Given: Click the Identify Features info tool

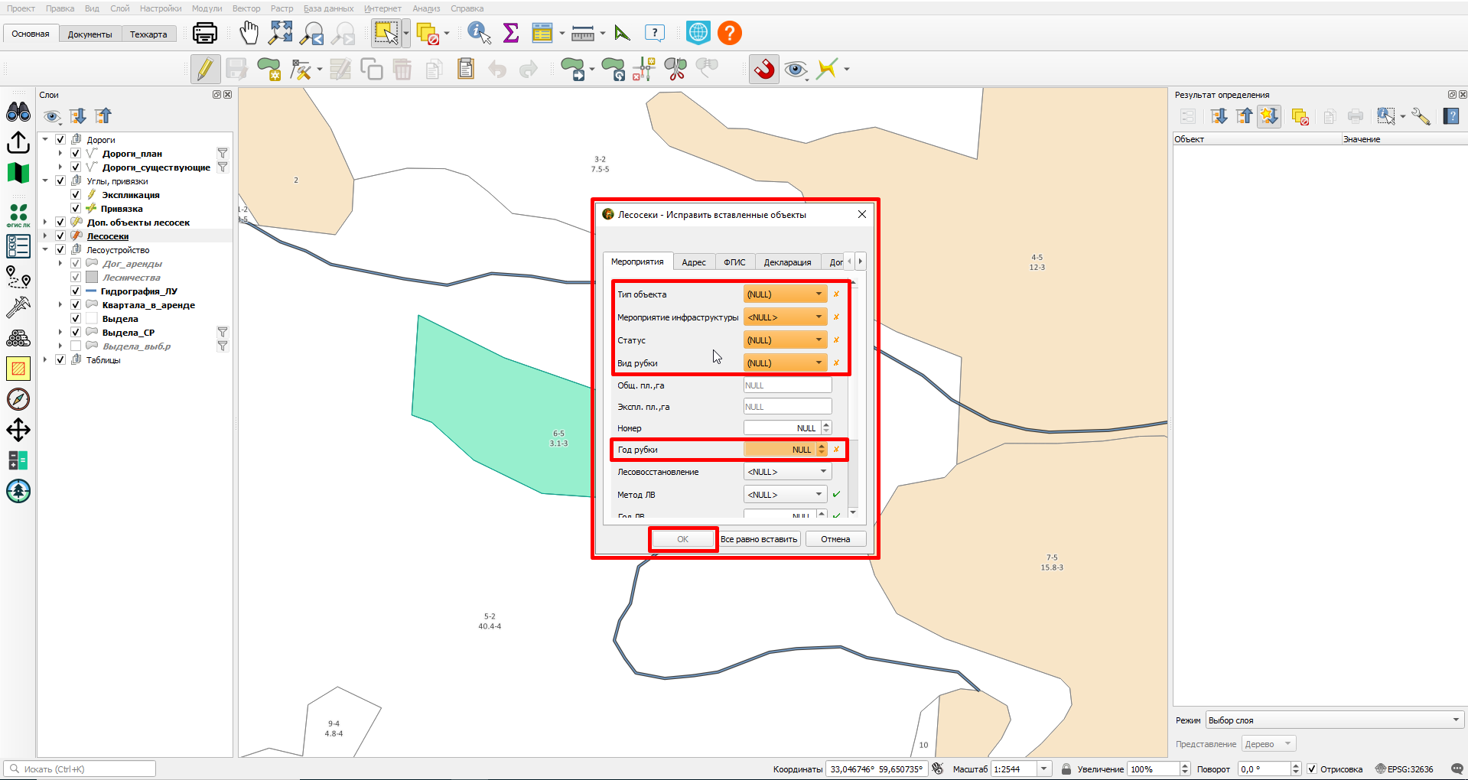Looking at the screenshot, I should click(479, 33).
